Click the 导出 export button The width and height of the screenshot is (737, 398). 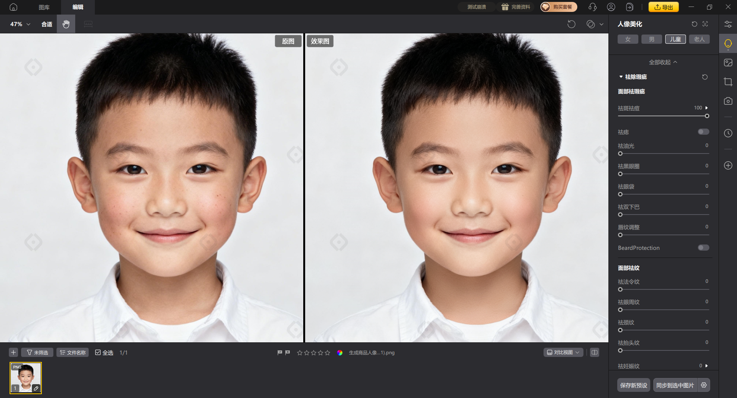pos(663,7)
